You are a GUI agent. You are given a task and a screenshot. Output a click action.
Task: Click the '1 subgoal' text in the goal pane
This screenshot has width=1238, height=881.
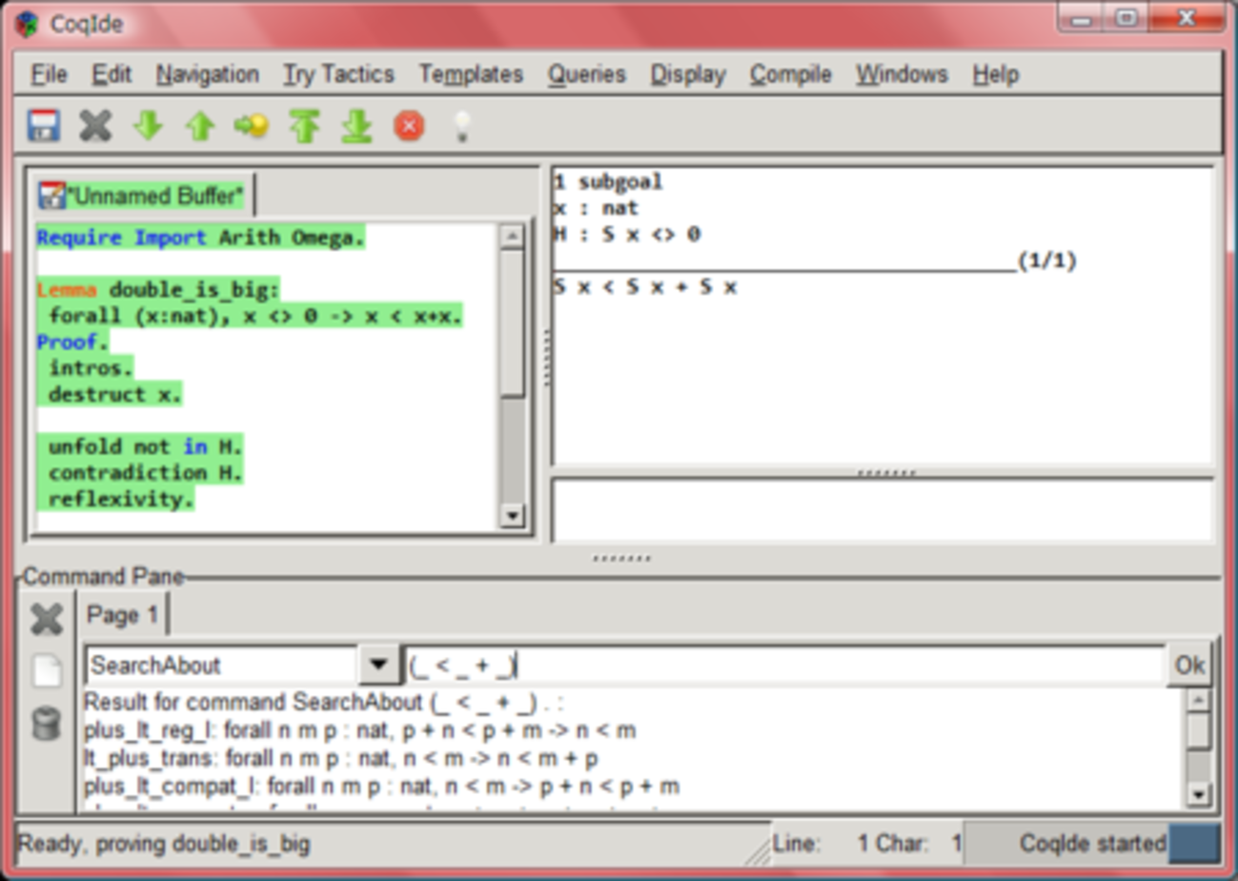tap(608, 182)
